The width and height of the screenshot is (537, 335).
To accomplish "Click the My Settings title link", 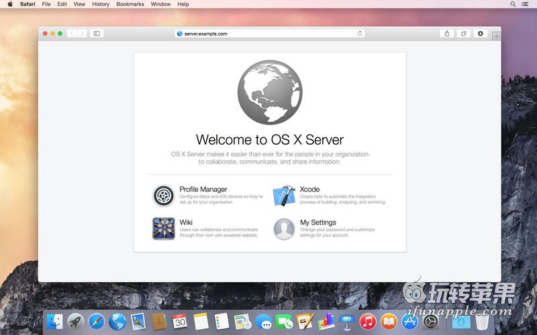I will pos(318,222).
